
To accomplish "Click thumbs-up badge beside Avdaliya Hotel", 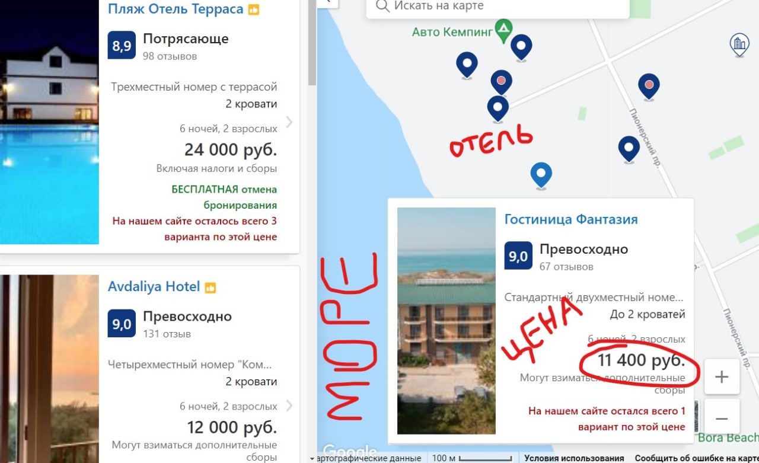I will click(x=210, y=288).
